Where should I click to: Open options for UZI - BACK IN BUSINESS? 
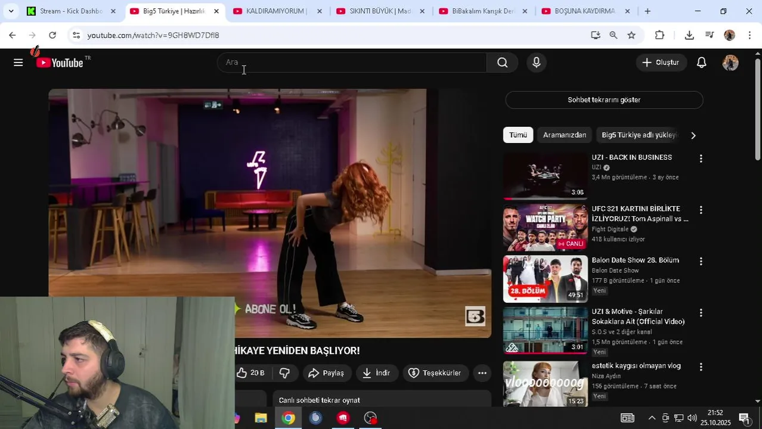pos(701,158)
